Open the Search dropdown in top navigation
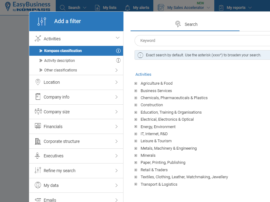This screenshot has height=202, width=270. click(73, 8)
